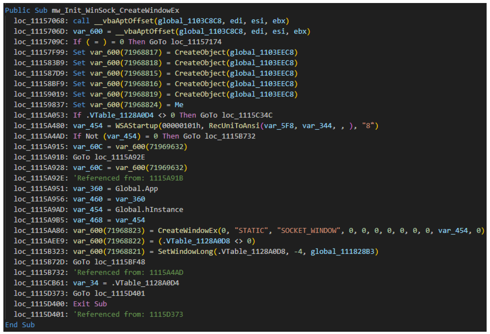The height and width of the screenshot is (334, 490).
Task: Click the Exit Sub statement
Action: [90, 304]
